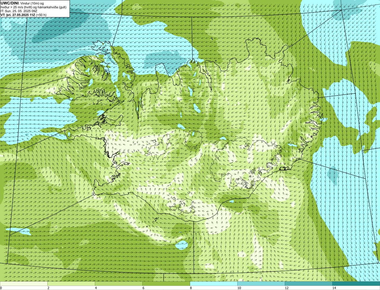The width and height of the screenshot is (380, 290).
Task: Click the scale label "0" at the bar's start
Action: pos(1,288)
